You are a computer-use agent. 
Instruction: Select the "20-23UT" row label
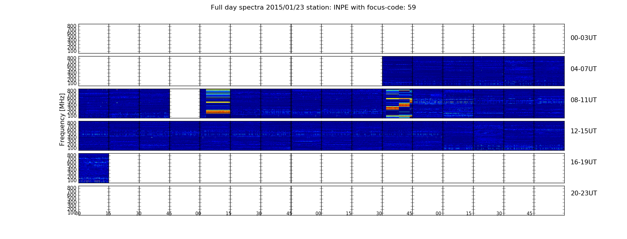584,193
